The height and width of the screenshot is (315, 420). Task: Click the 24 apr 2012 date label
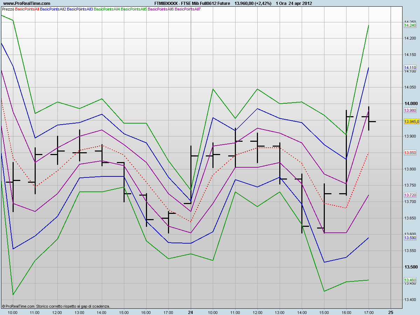(x=301, y=3)
